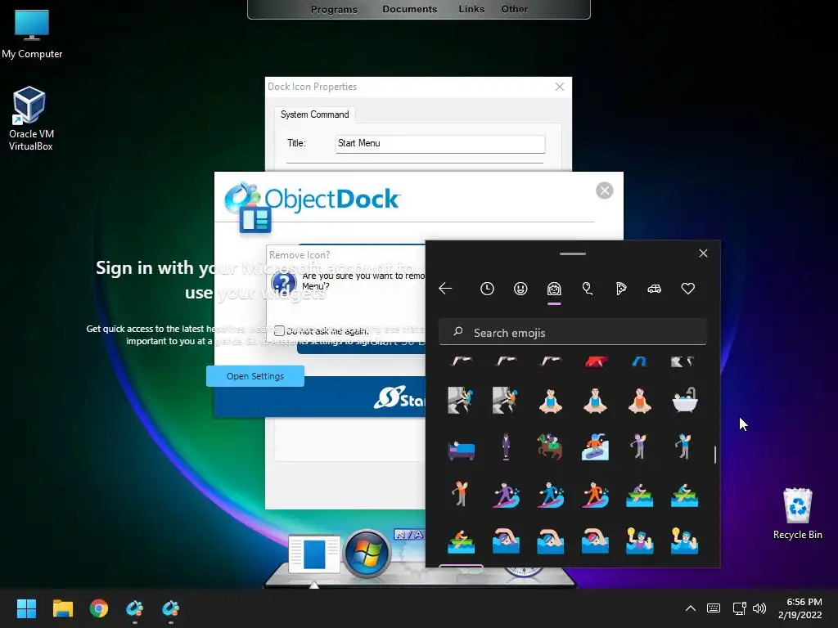The image size is (838, 628).
Task: Open the food pizza emoji category
Action: click(621, 289)
